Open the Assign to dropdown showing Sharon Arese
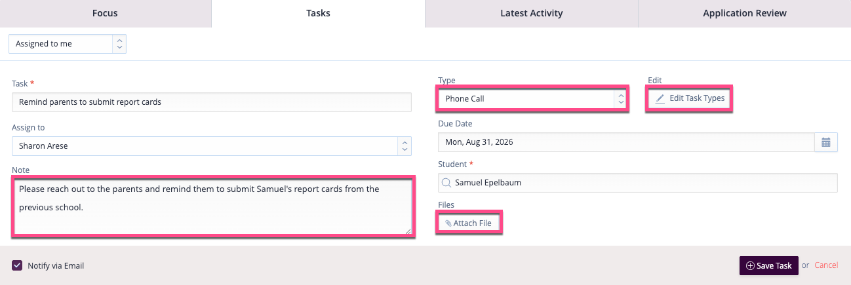The height and width of the screenshot is (285, 851). pos(212,145)
